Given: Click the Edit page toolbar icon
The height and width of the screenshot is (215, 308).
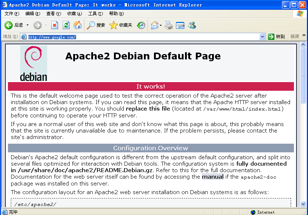Looking at the screenshot, I should tap(180, 25).
